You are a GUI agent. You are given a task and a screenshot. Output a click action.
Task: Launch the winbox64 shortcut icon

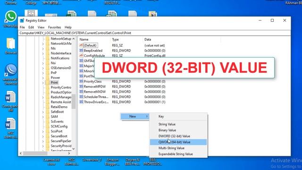pos(11,70)
